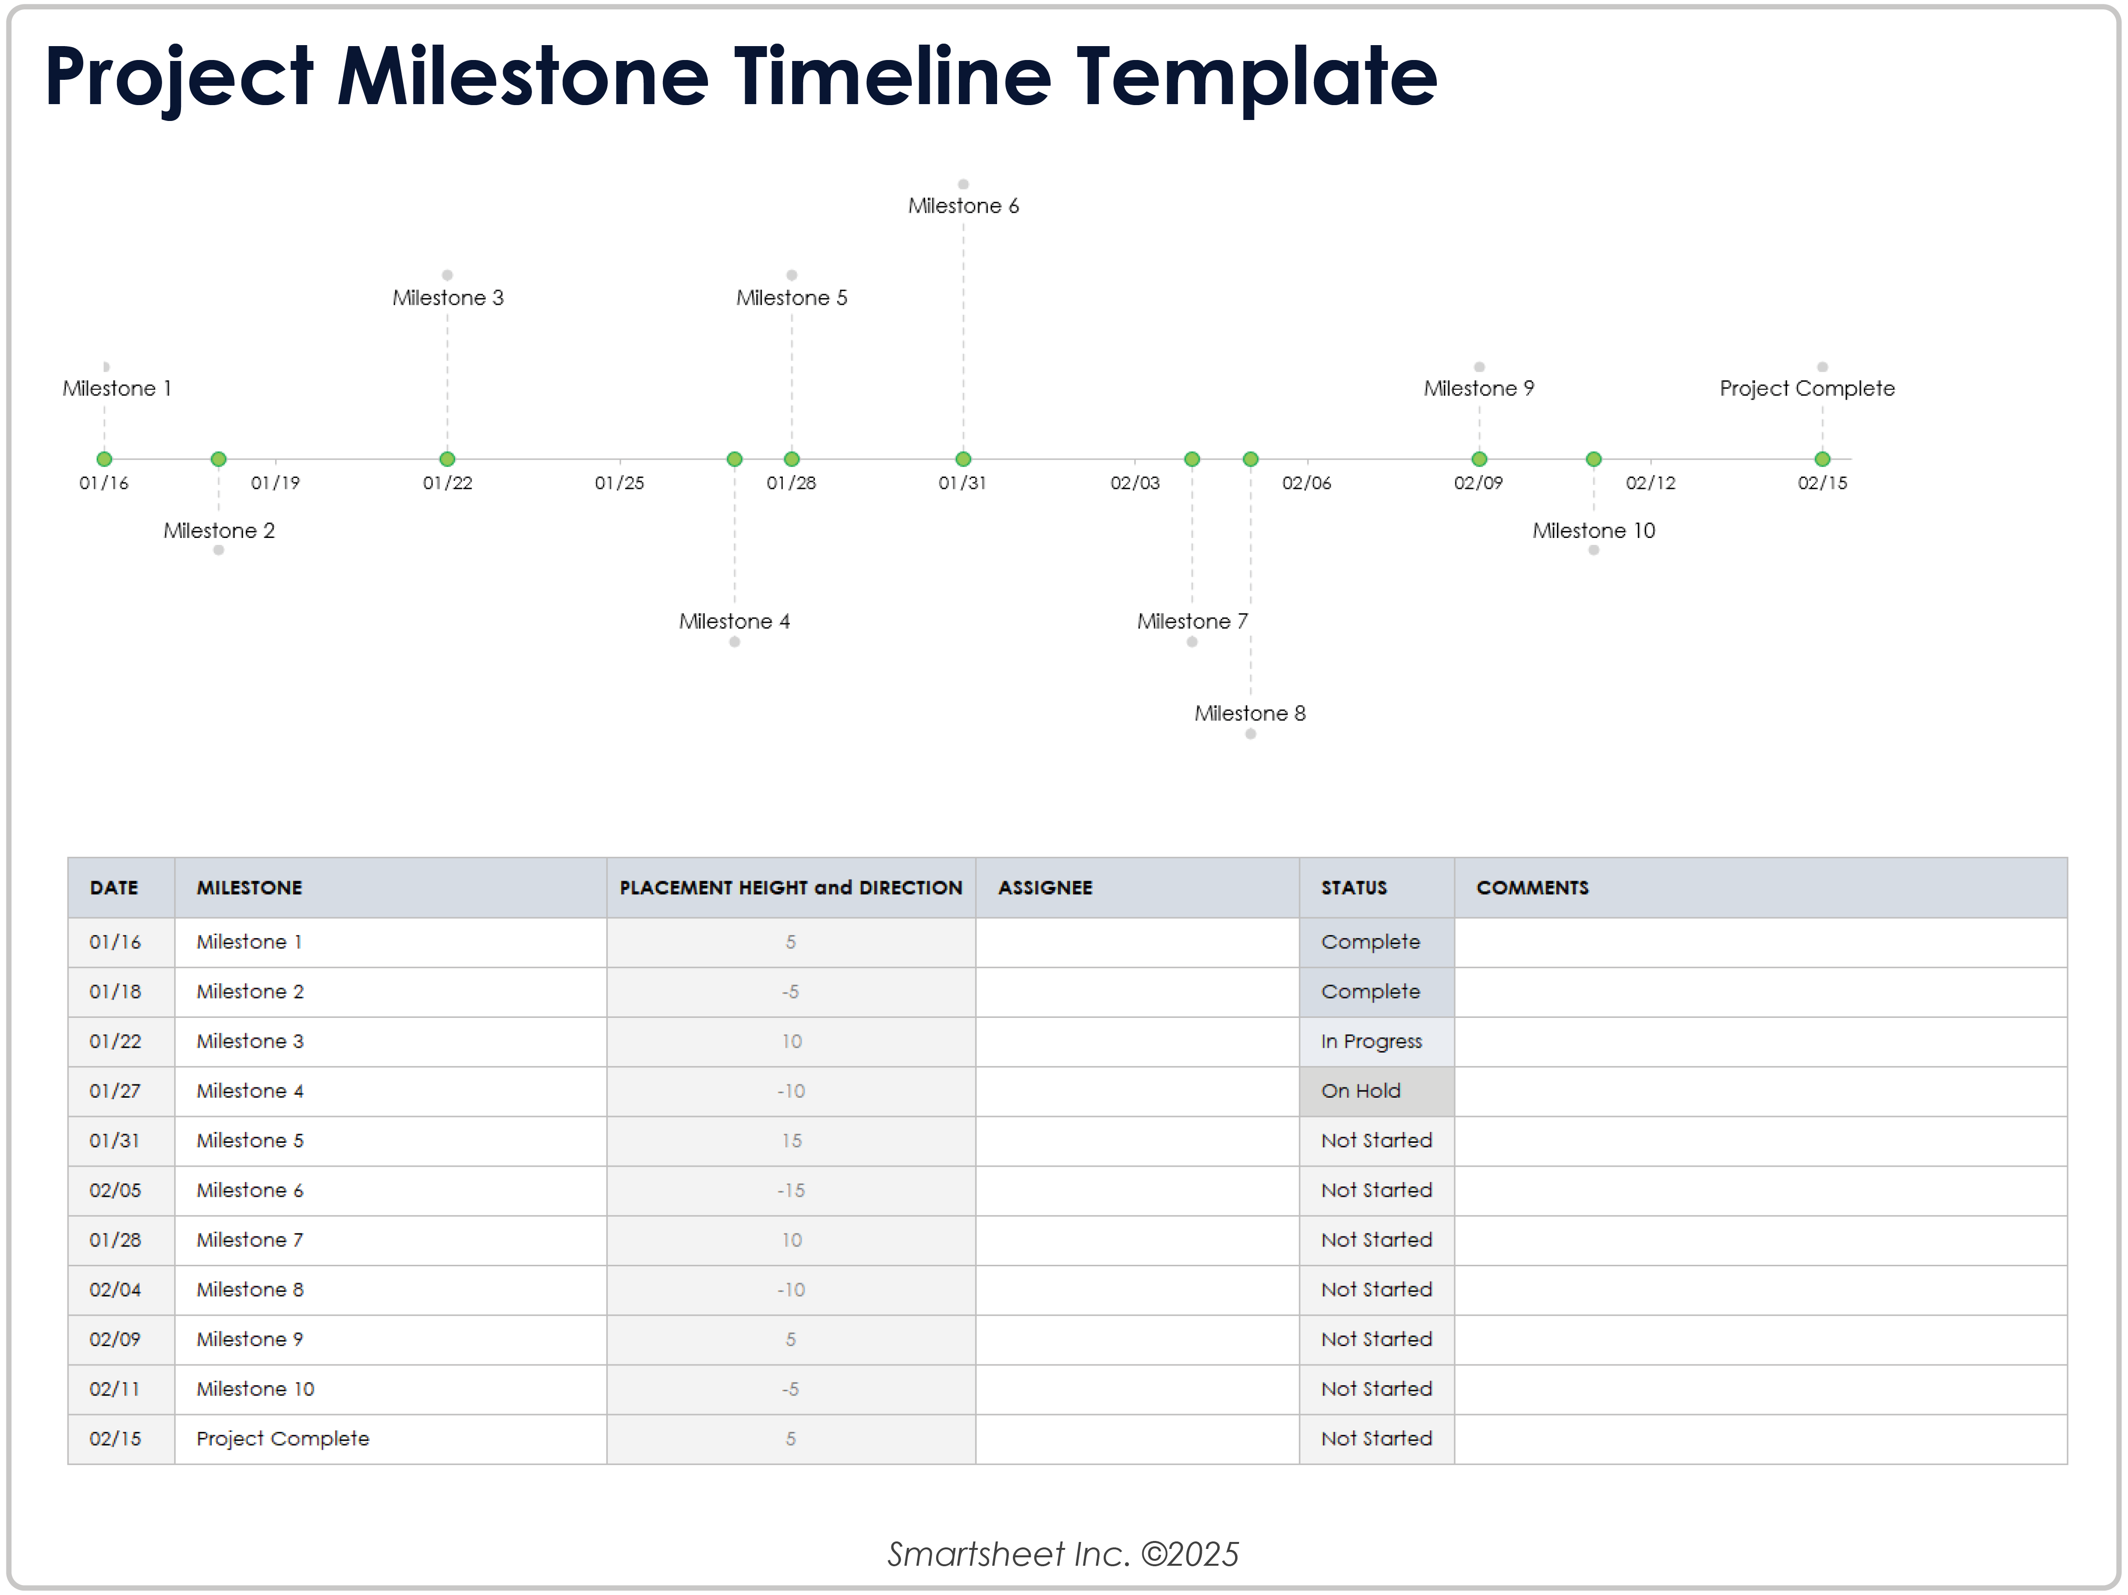The height and width of the screenshot is (1595, 2128).
Task: Click the Milestone 5 marker near 01/28
Action: pos(792,459)
